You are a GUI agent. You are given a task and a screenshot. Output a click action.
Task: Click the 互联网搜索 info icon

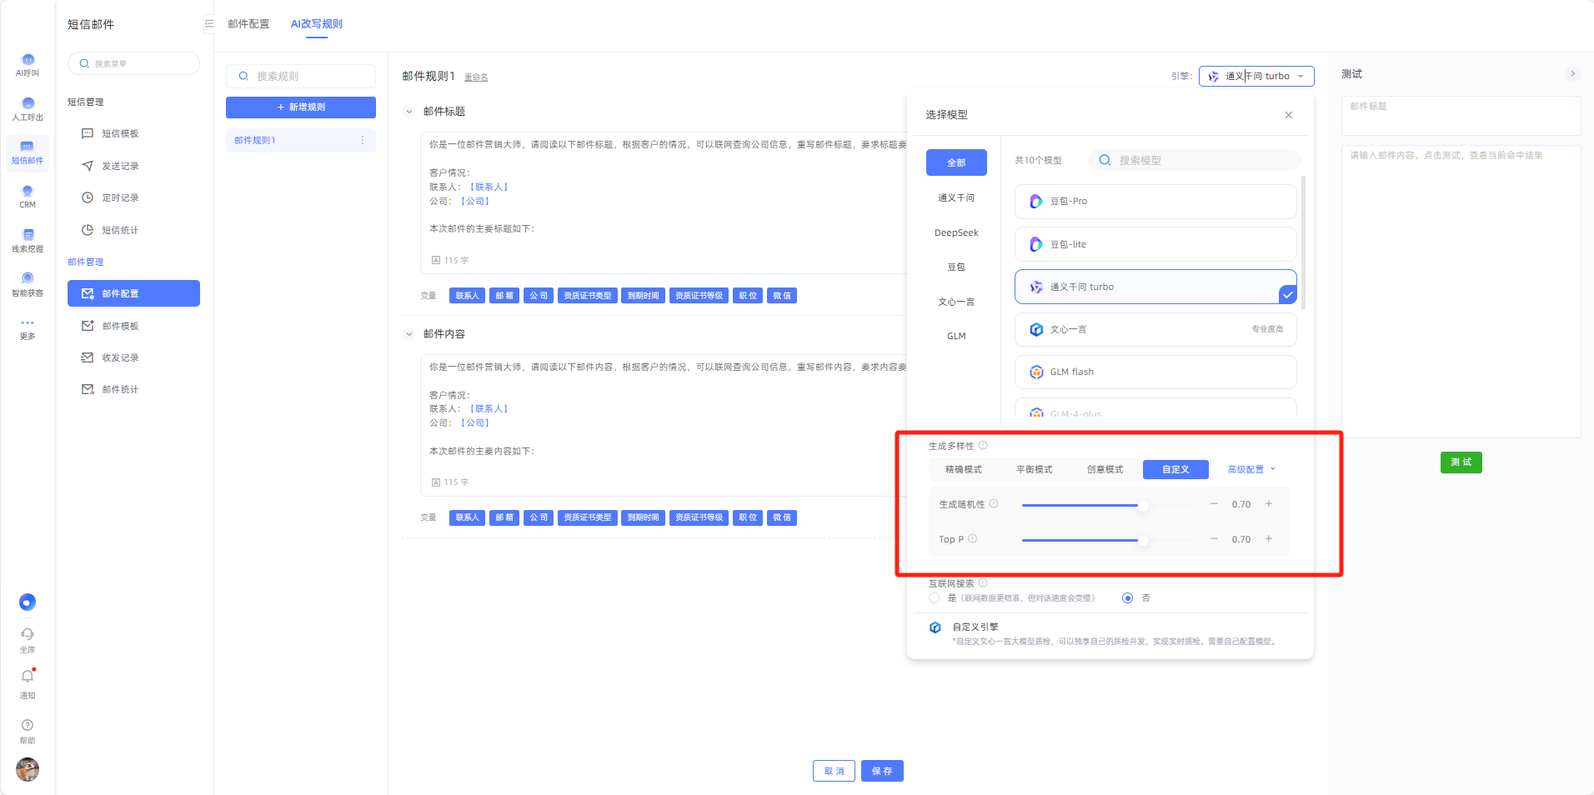click(983, 583)
